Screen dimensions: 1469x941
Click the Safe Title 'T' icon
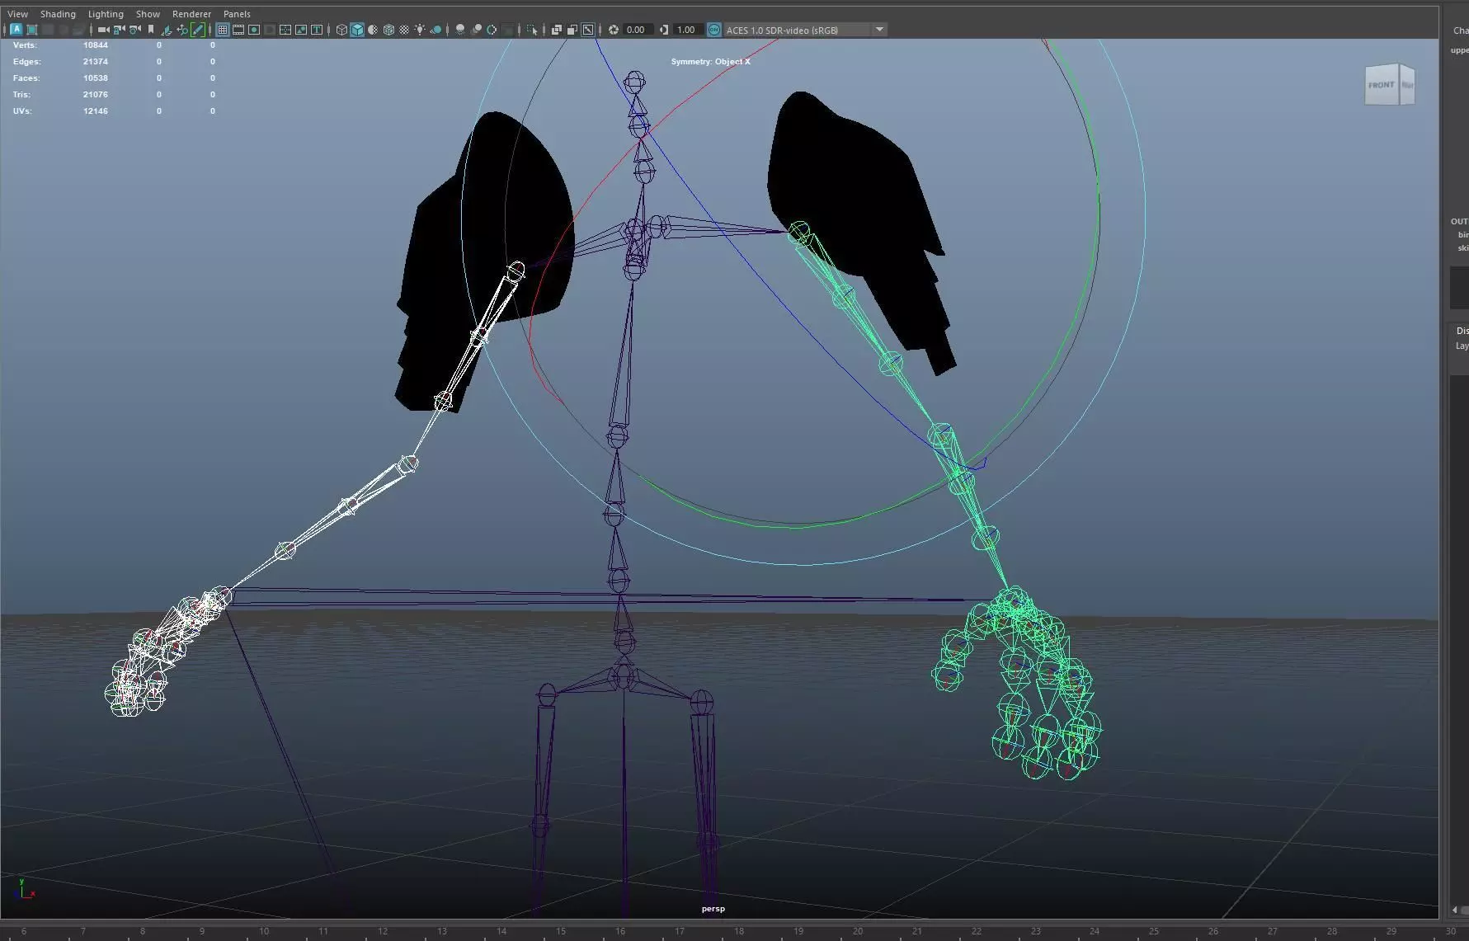click(317, 30)
